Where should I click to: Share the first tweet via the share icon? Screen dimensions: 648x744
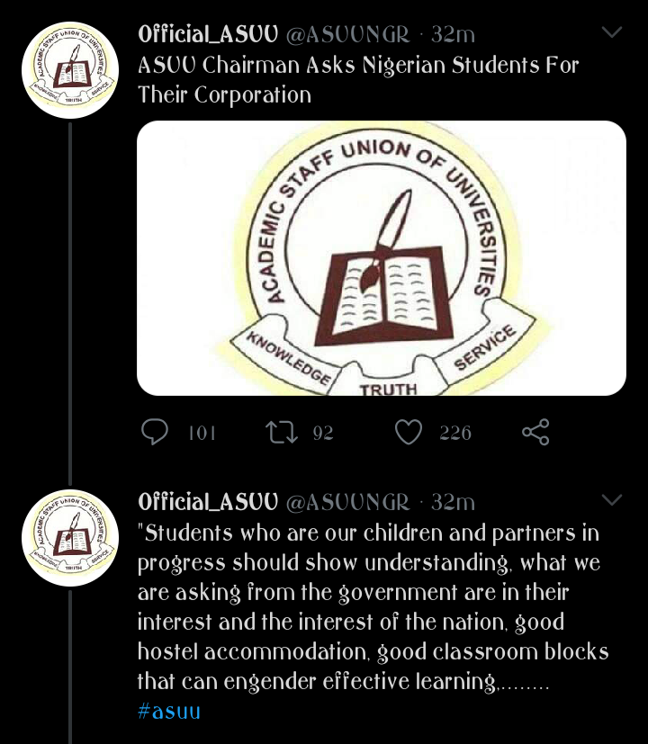point(536,432)
